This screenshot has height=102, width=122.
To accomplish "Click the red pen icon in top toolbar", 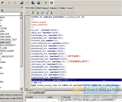I will [x=2, y=3].
